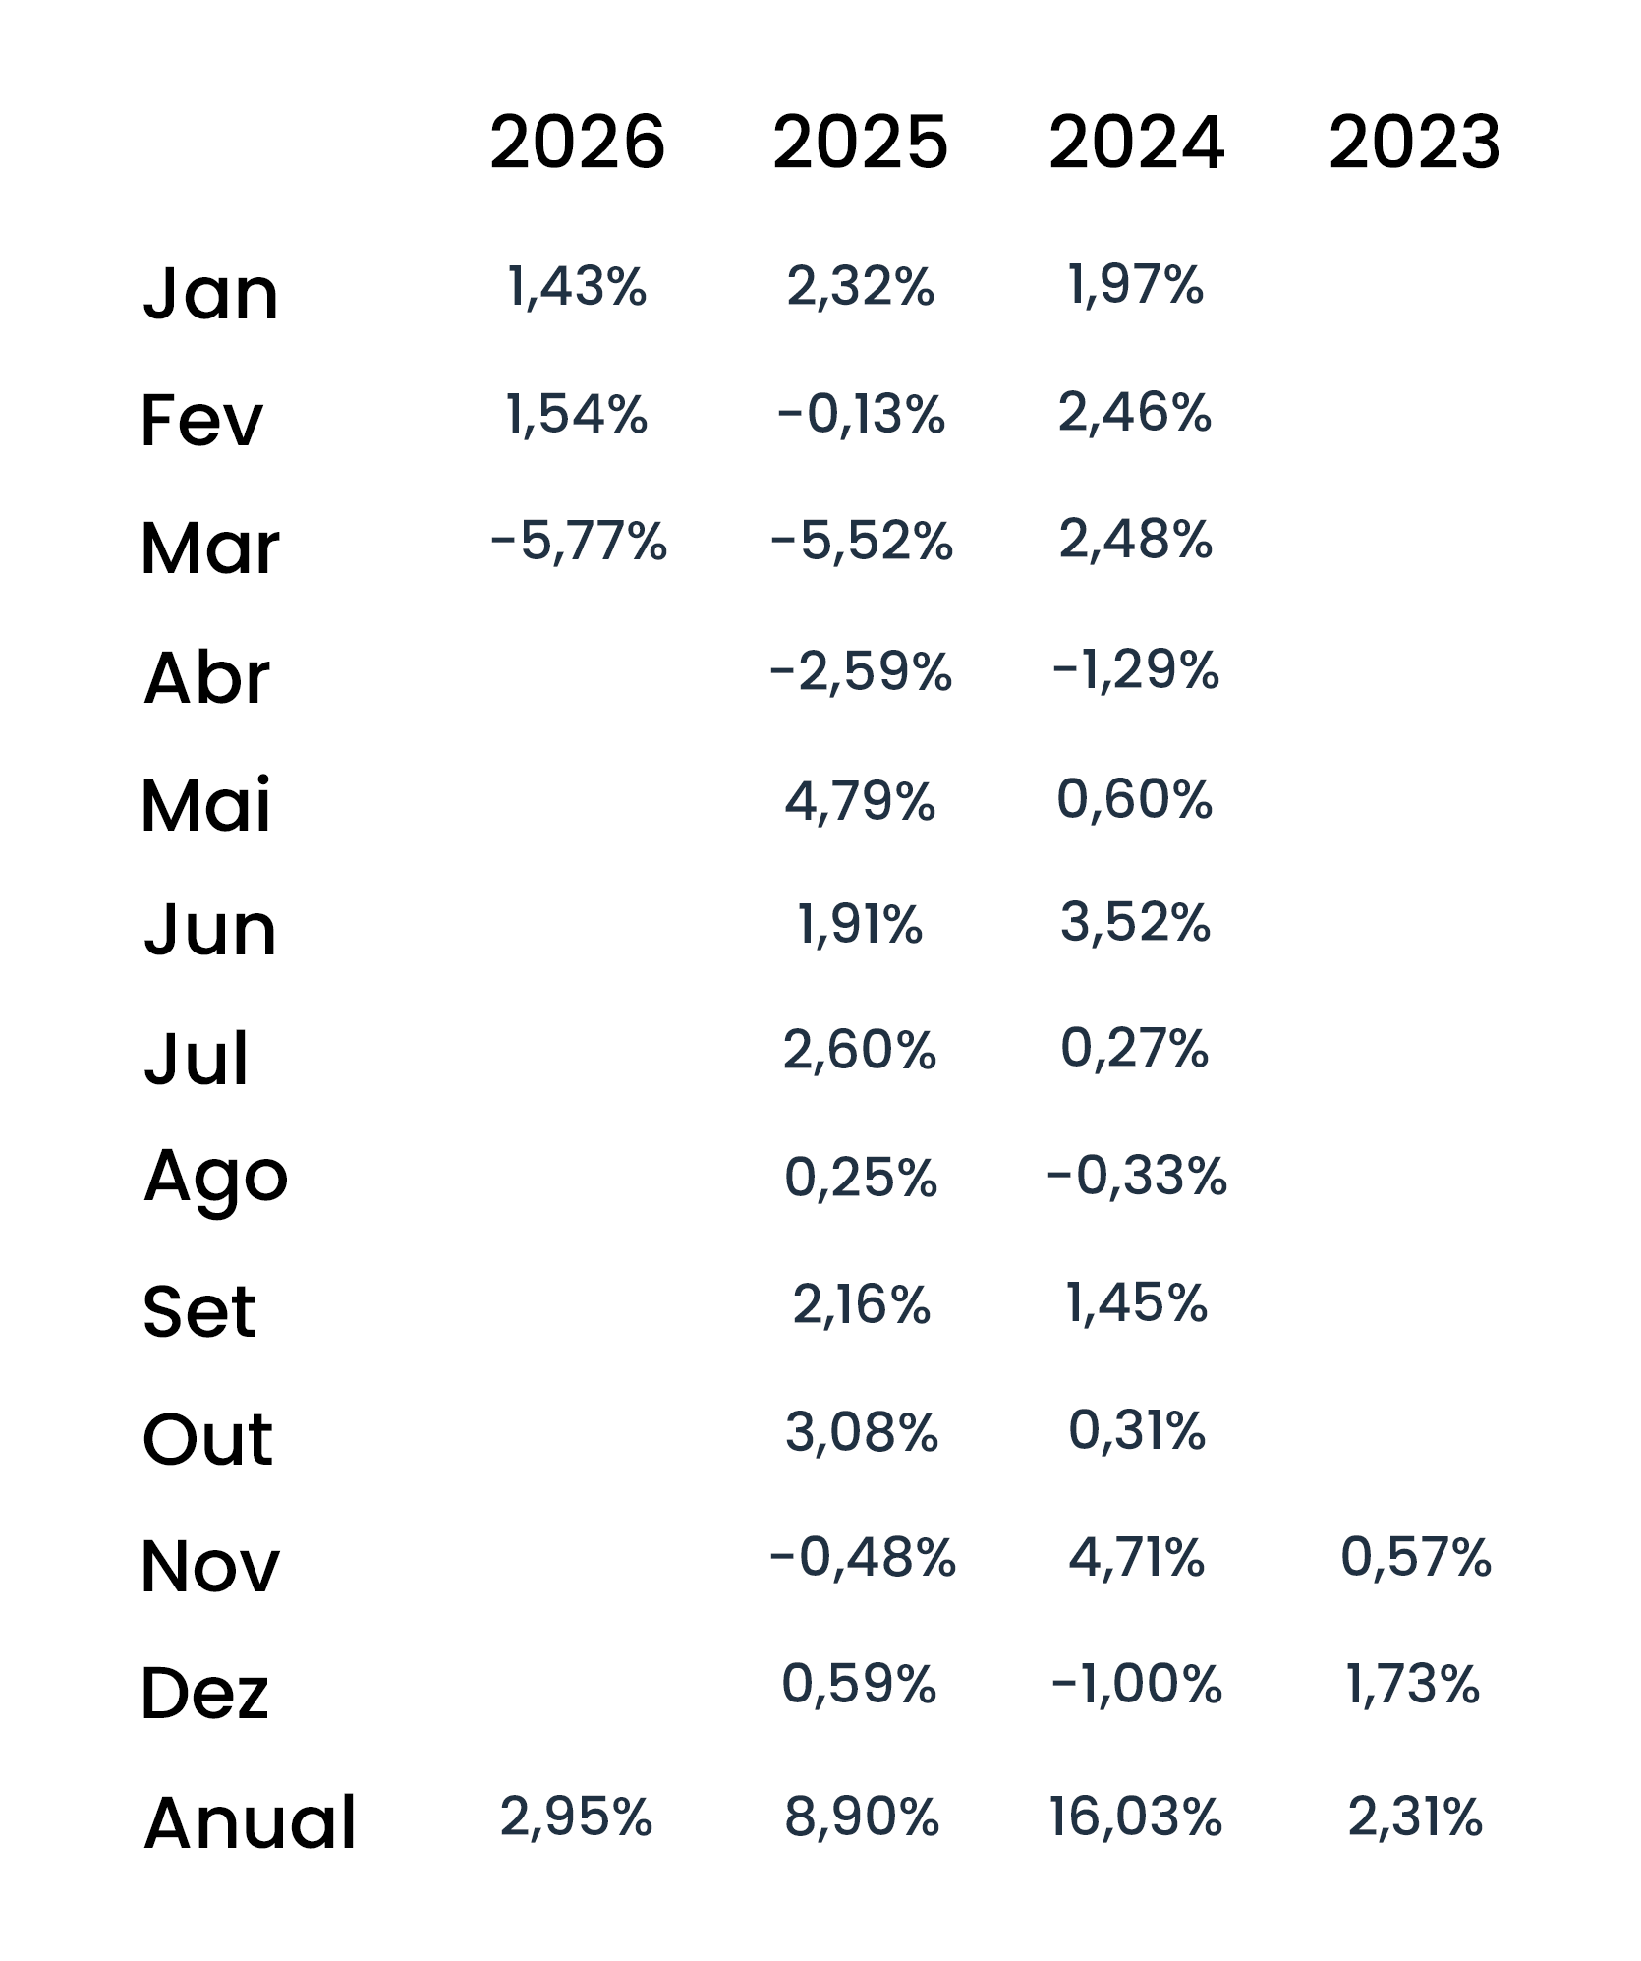The height and width of the screenshot is (1961, 1641).
Task: Select the Anual row label
Action: (x=250, y=1822)
